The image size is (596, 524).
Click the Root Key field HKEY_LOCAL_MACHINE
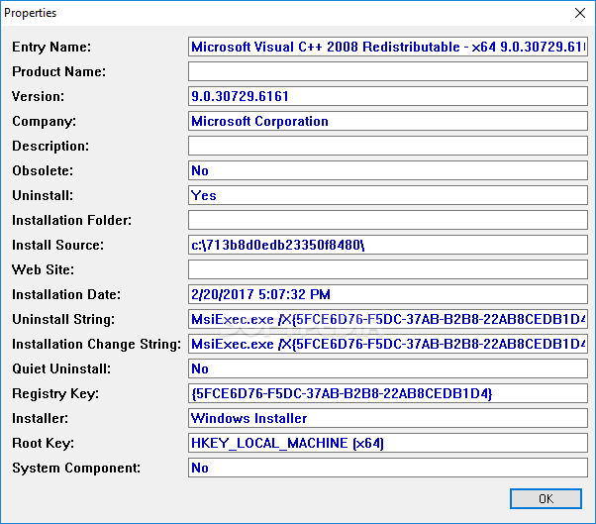pos(388,443)
